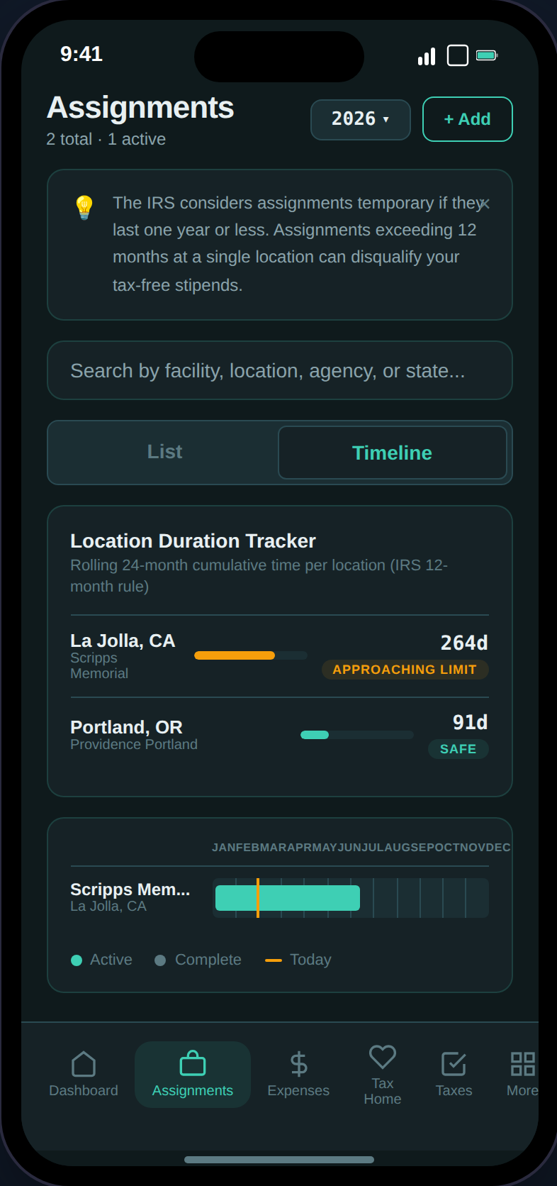Open the Dashboard home icon

point(84,1064)
